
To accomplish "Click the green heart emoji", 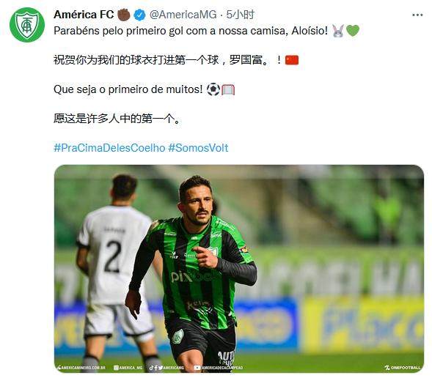I will pos(353,31).
